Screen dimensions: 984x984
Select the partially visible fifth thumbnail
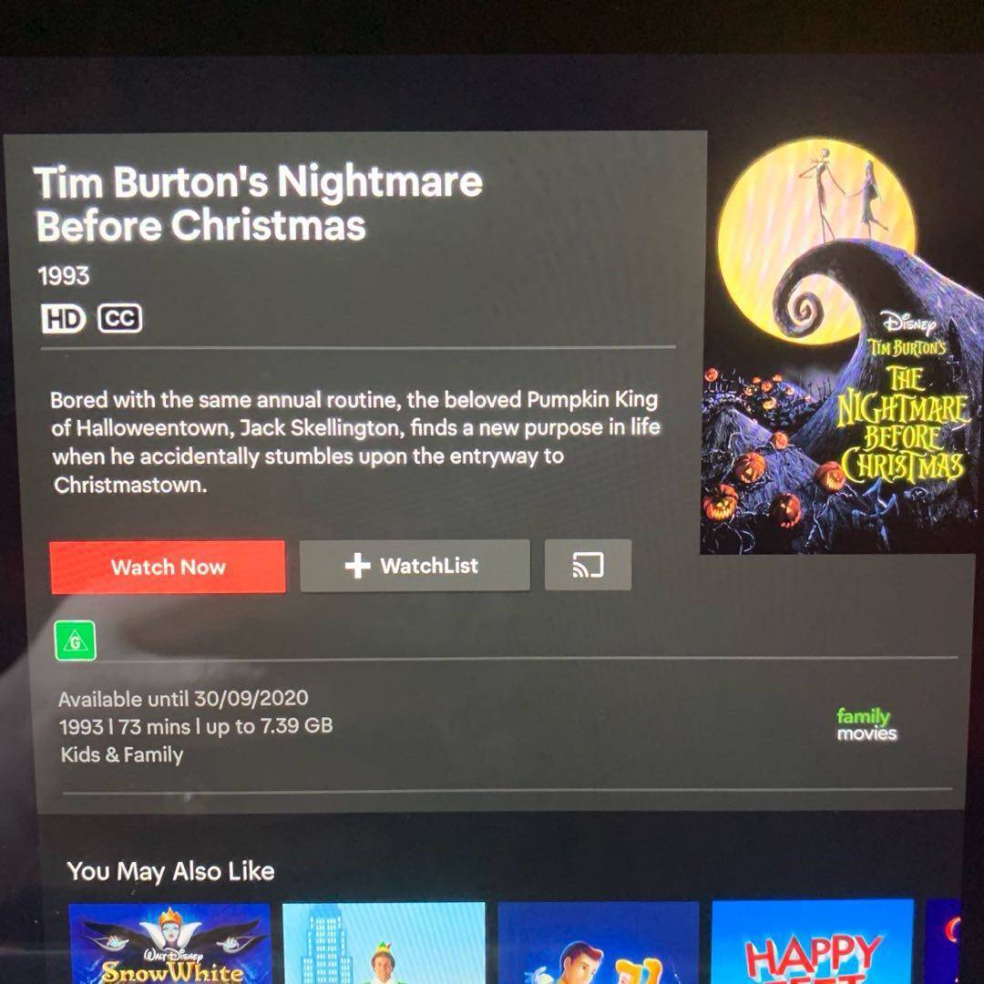pyautogui.click(x=943, y=941)
